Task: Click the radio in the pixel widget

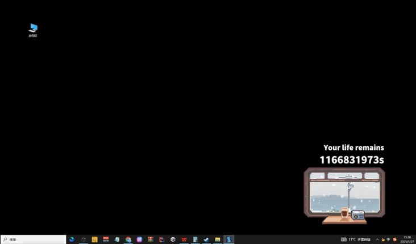Action: click(x=357, y=214)
